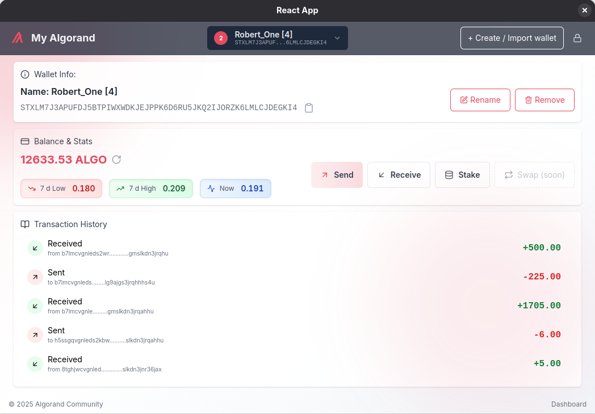Click the 7 d High trend icon
This screenshot has width=595, height=414.
120,189
